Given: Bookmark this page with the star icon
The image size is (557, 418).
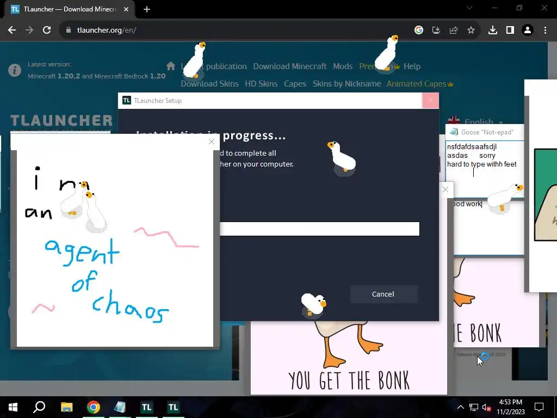Looking at the screenshot, I should point(471,30).
